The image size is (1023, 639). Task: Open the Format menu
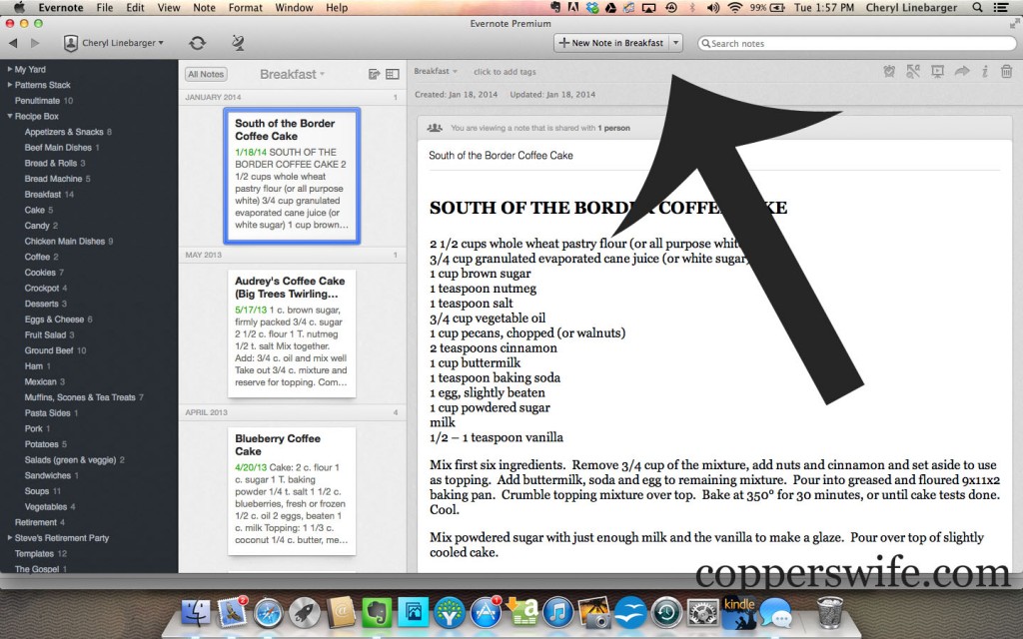pyautogui.click(x=246, y=8)
